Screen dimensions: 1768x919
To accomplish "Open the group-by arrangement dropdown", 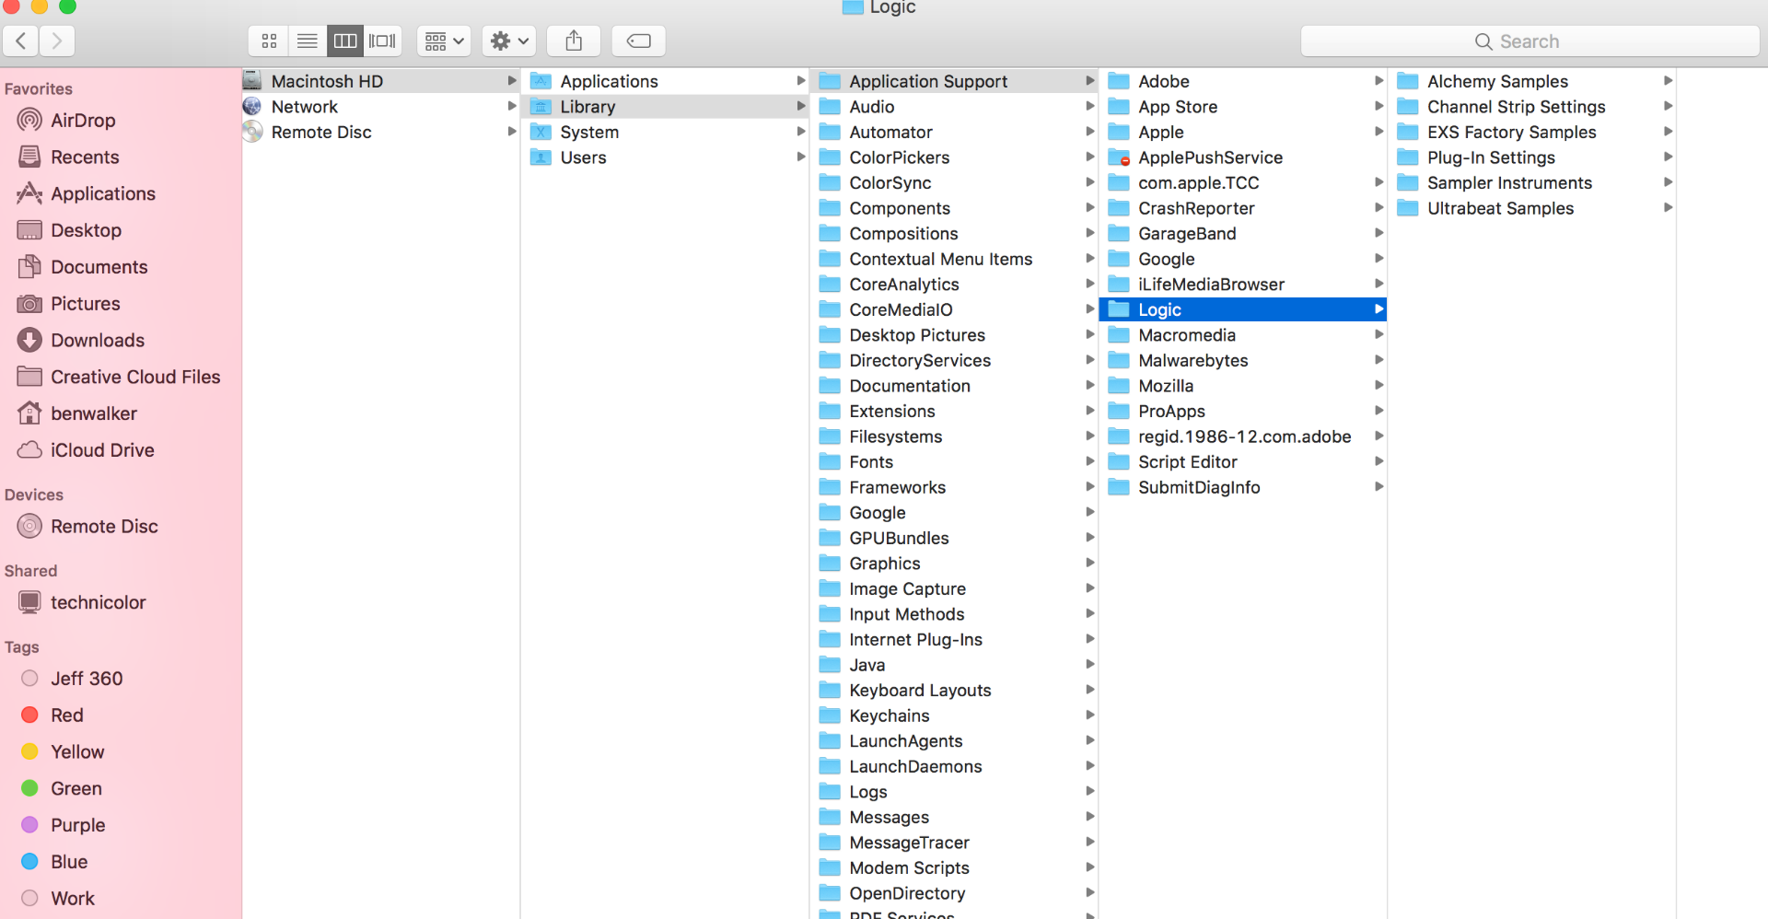I will click(444, 41).
